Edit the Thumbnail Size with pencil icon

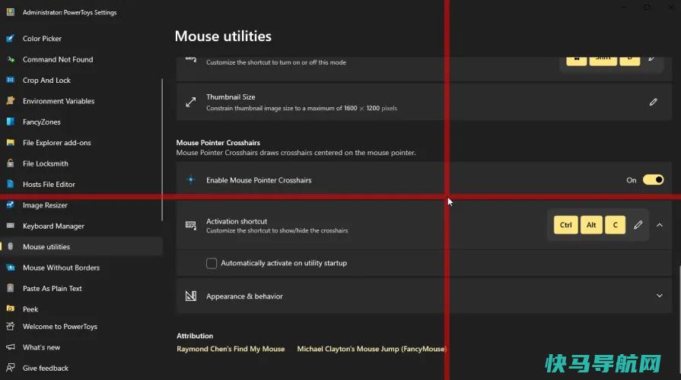pyautogui.click(x=653, y=102)
